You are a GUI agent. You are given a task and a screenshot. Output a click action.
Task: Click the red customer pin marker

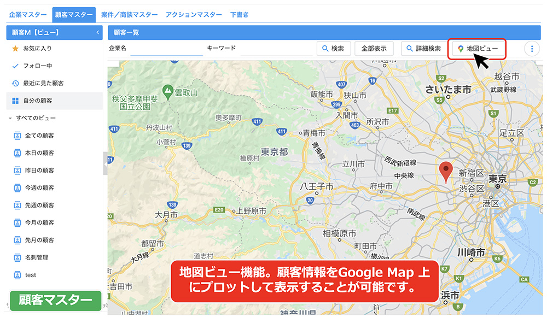point(445,171)
